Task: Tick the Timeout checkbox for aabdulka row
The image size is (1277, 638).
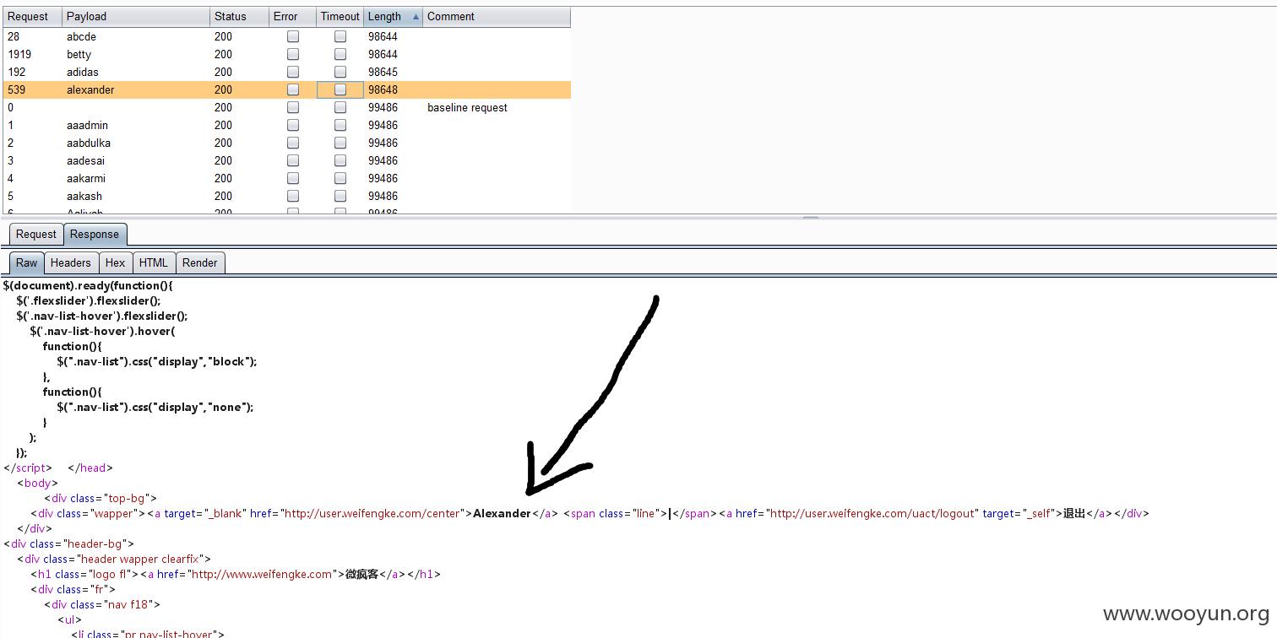Action: pyautogui.click(x=340, y=143)
